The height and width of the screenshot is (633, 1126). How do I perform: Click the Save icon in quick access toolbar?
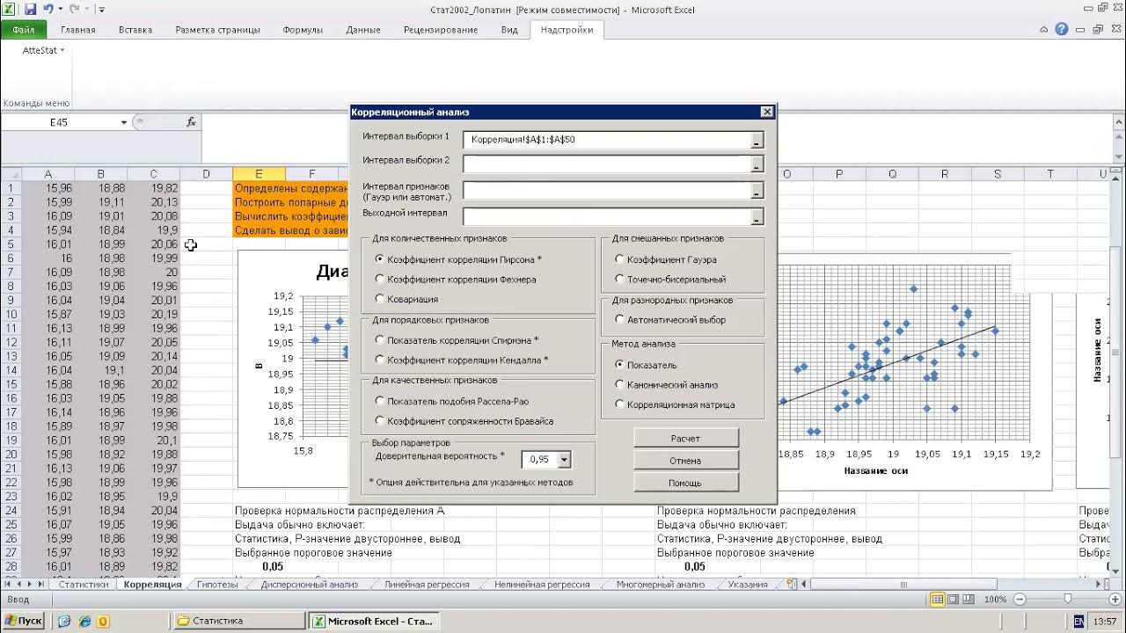point(30,10)
